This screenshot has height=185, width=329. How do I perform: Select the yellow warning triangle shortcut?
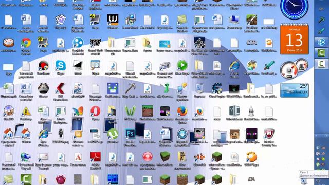tap(26, 111)
